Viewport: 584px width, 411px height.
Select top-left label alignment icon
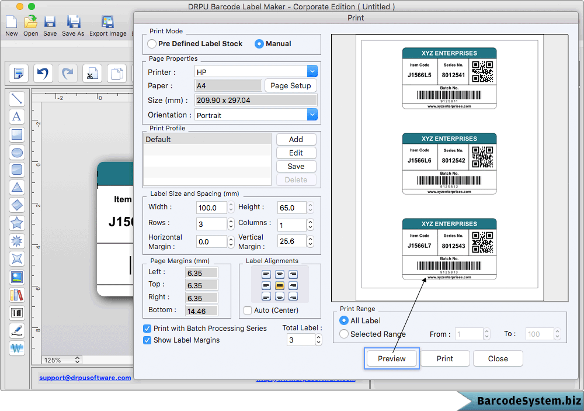coord(266,274)
